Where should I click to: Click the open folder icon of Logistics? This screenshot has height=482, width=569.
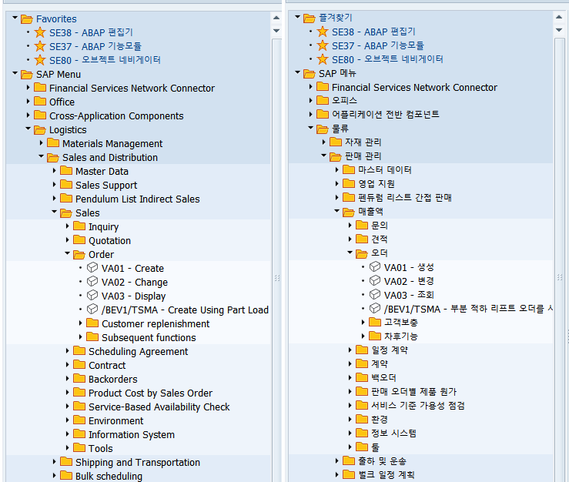click(x=40, y=130)
